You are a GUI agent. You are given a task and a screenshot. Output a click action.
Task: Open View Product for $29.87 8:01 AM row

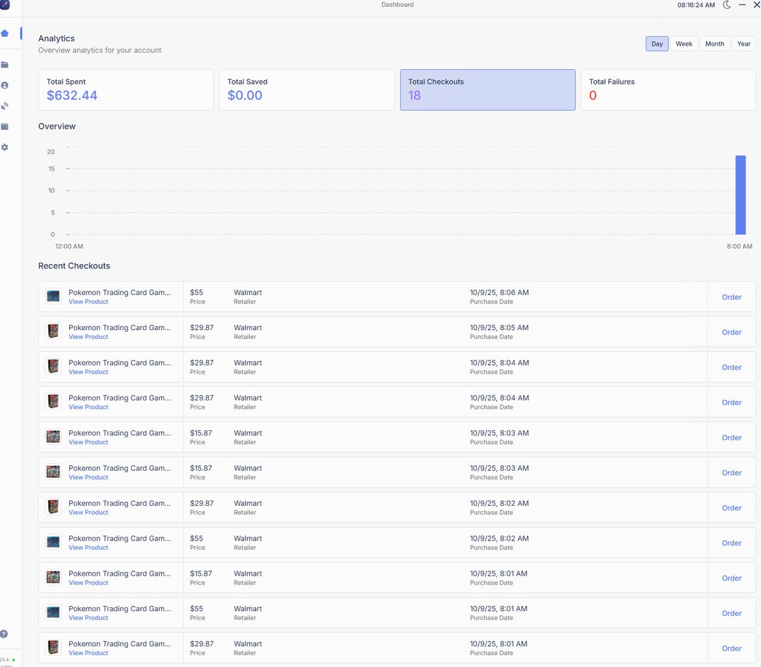[x=88, y=653]
